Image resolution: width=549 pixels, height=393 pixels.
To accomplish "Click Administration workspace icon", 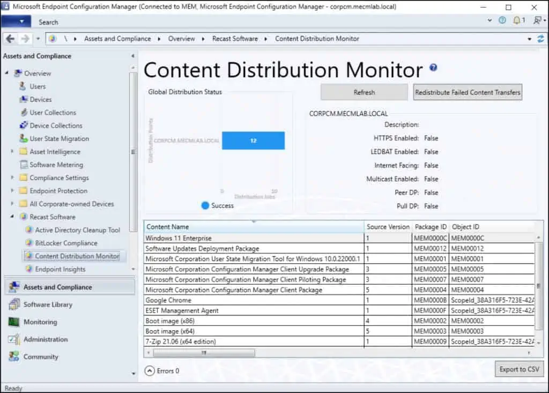I will point(14,339).
